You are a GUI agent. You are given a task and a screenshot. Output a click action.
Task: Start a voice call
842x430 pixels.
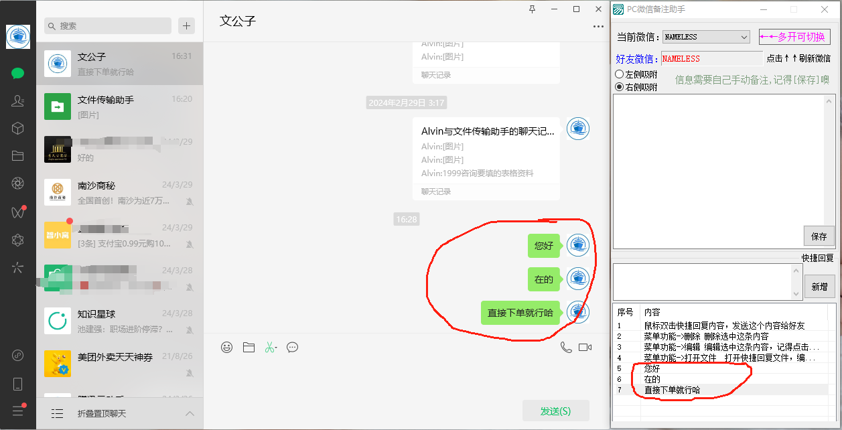point(566,347)
